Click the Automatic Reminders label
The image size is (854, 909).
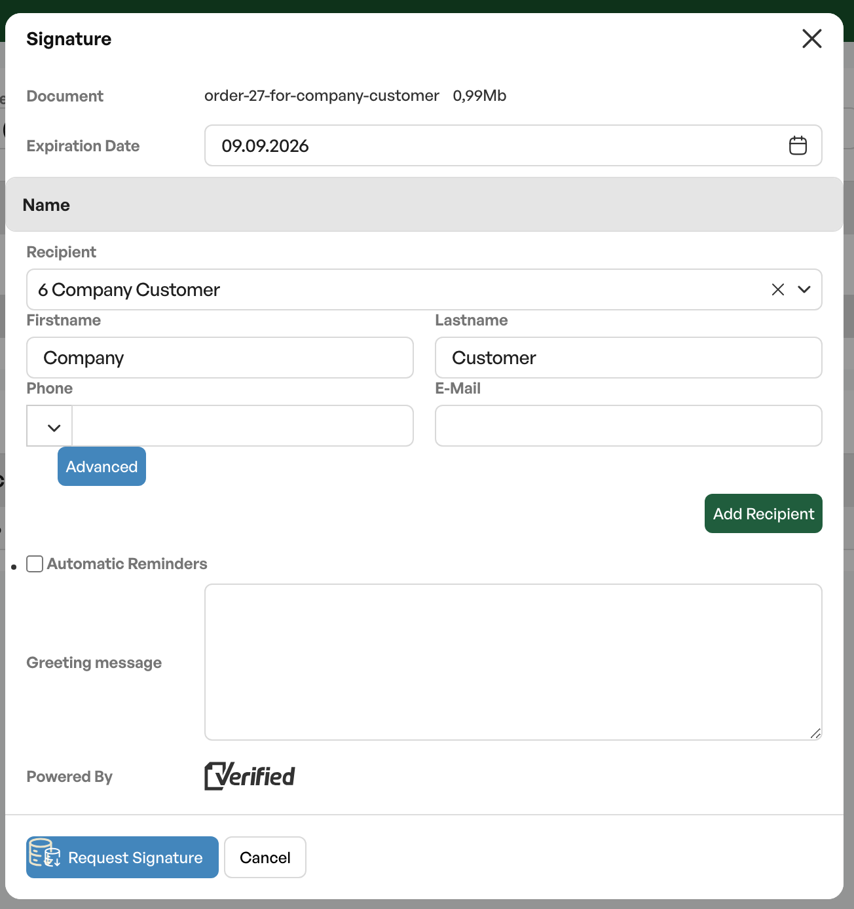click(x=127, y=564)
